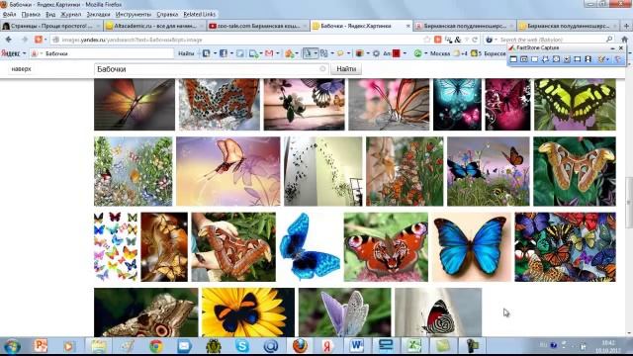Open the VK icon in Yandex toolbar
This screenshot has width=633, height=356.
[207, 53]
